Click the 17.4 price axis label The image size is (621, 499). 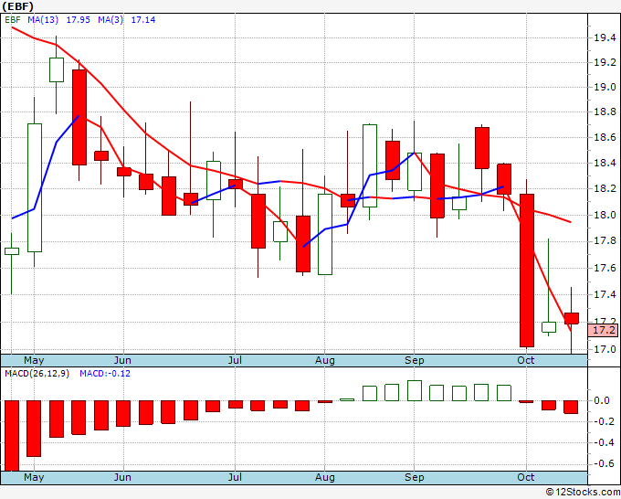click(x=605, y=294)
